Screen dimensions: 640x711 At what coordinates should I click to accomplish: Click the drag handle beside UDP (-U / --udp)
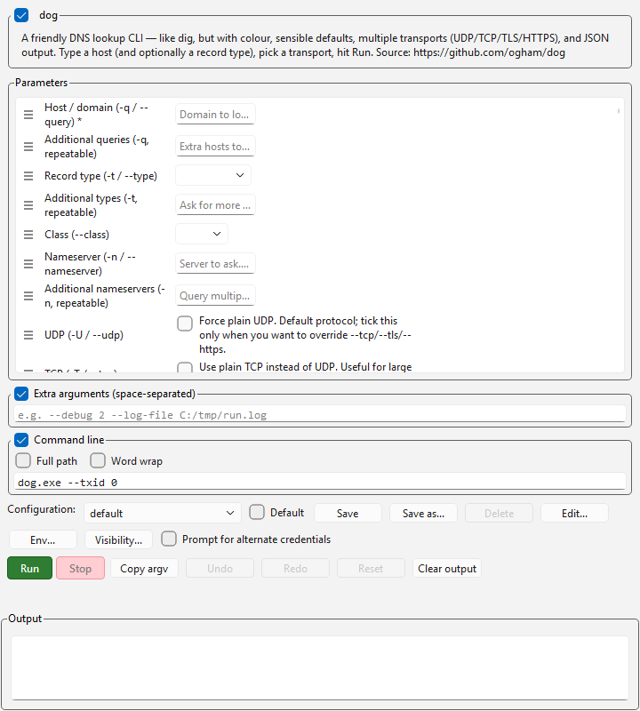pos(28,335)
